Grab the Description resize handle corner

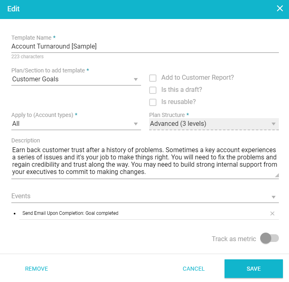click(x=277, y=175)
